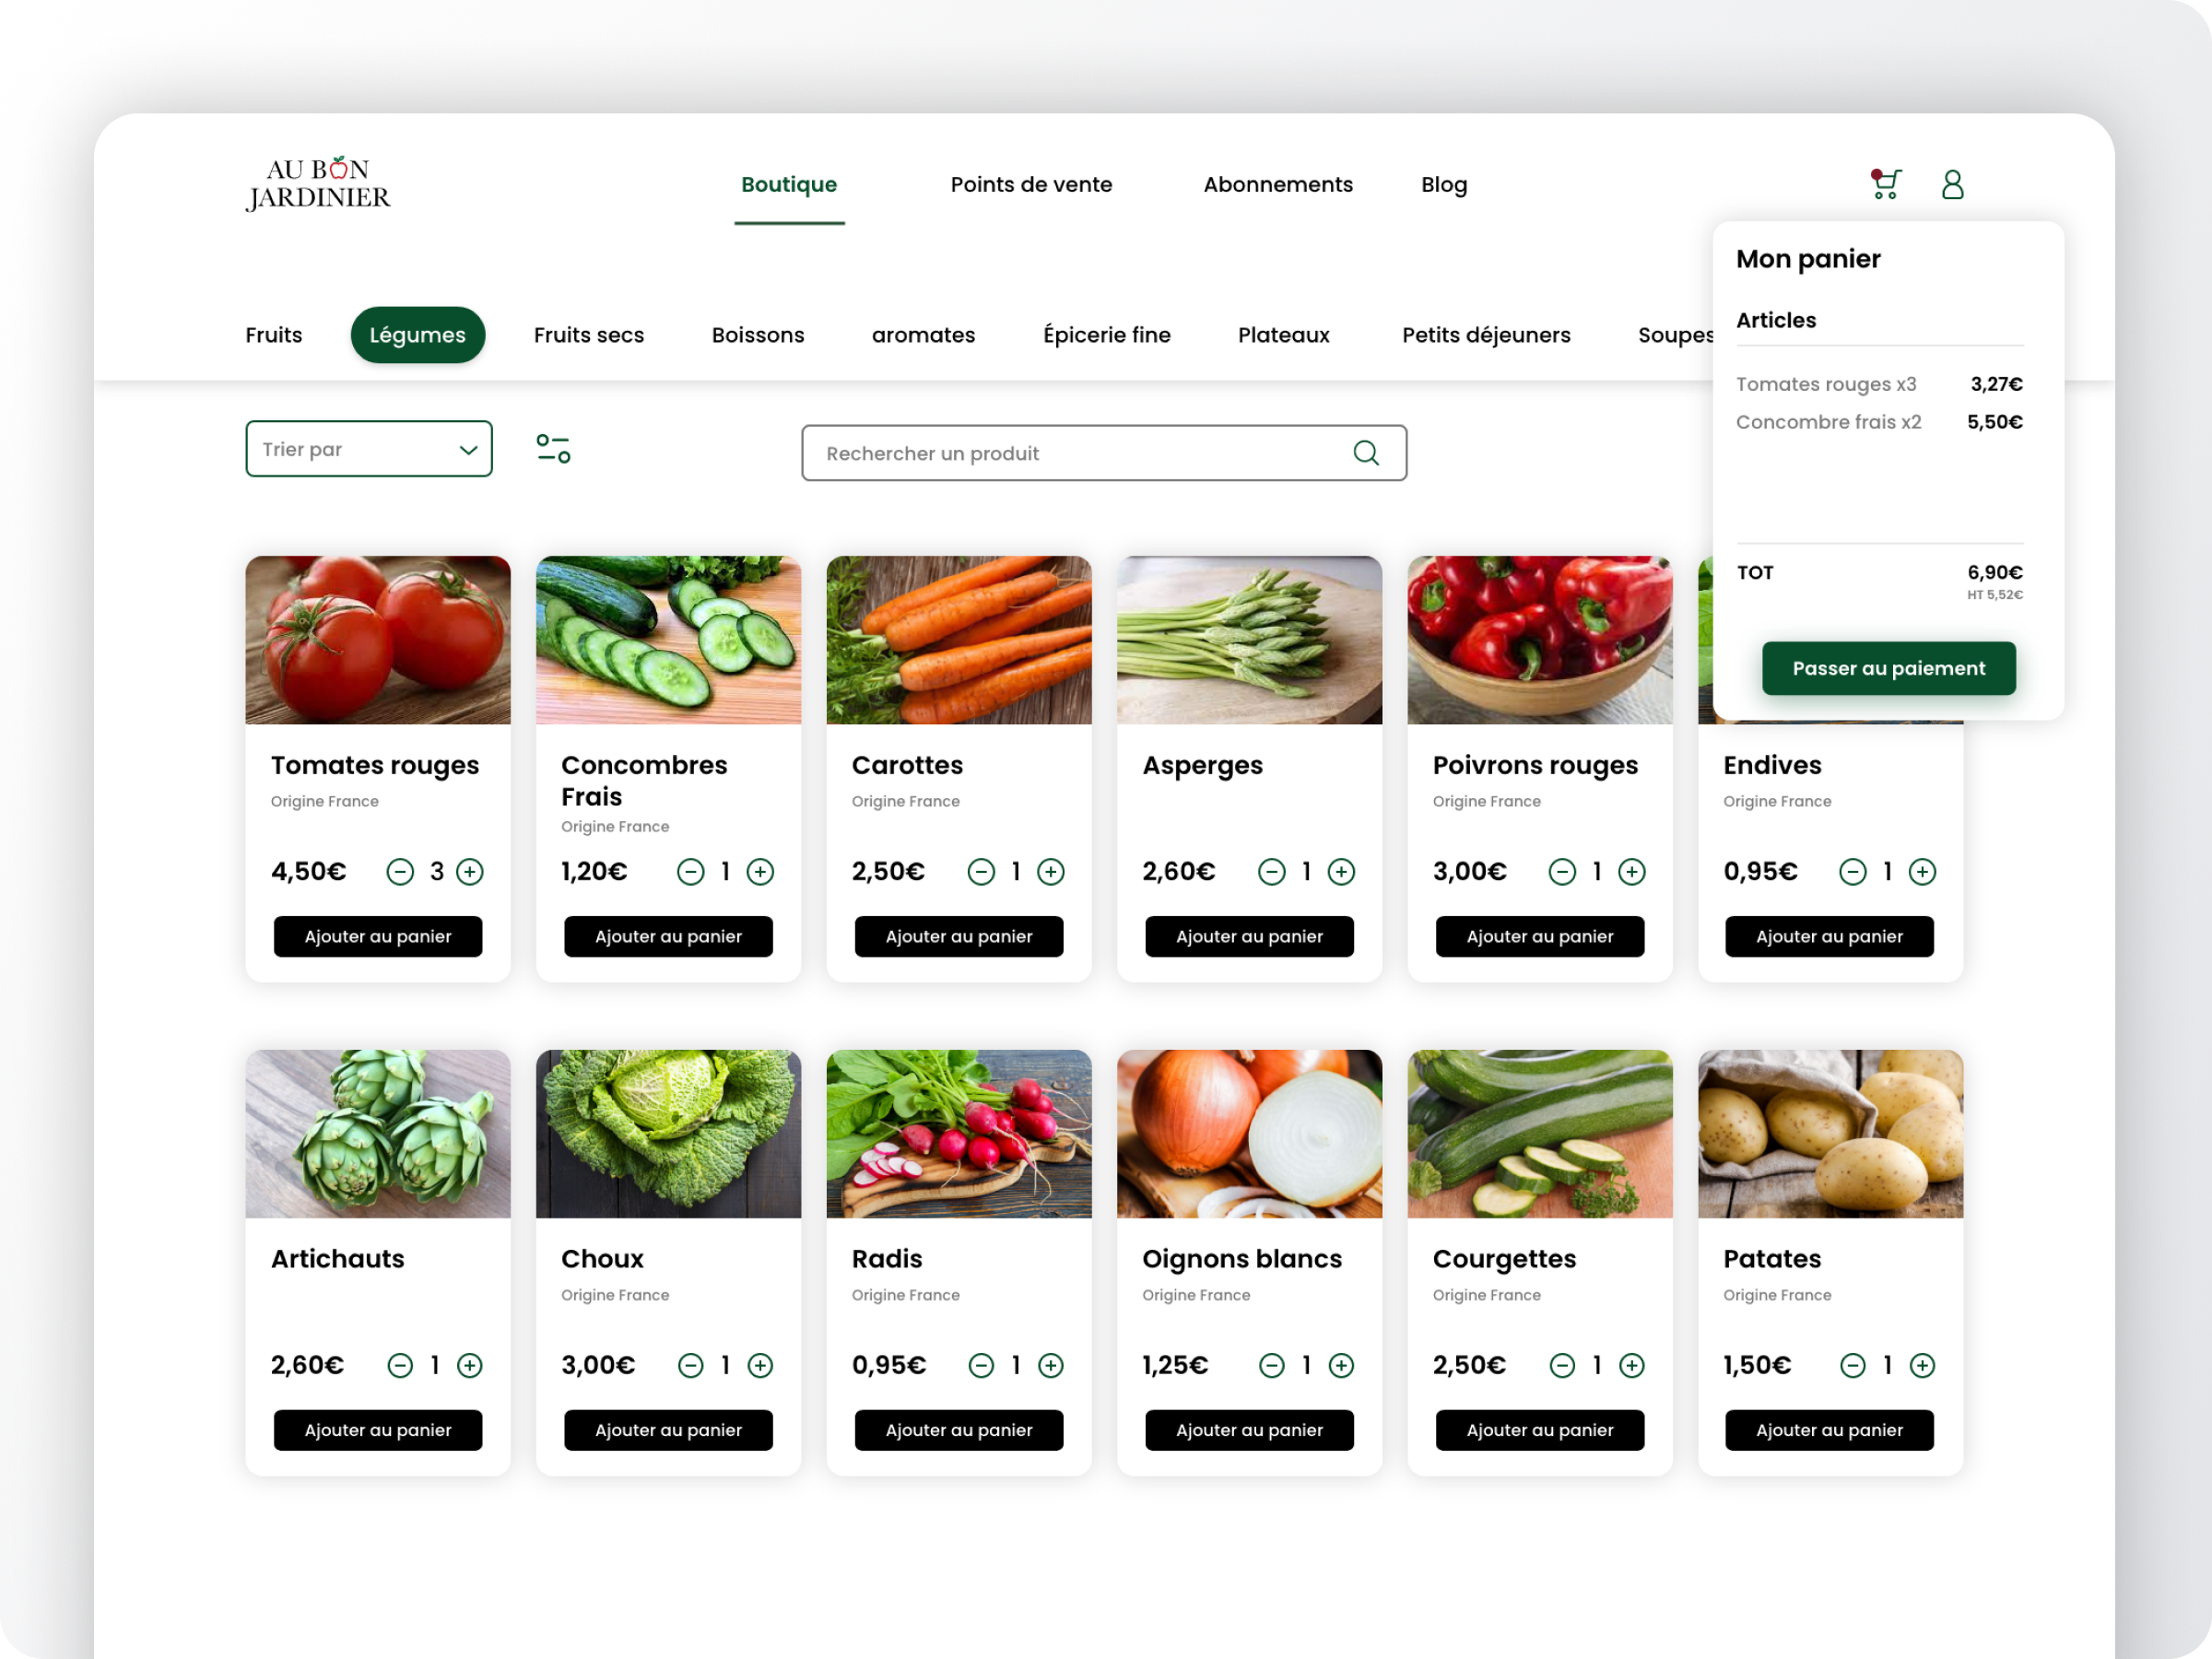Click Passer au paiement button
Viewport: 2212px width, 1659px height.
point(1889,668)
